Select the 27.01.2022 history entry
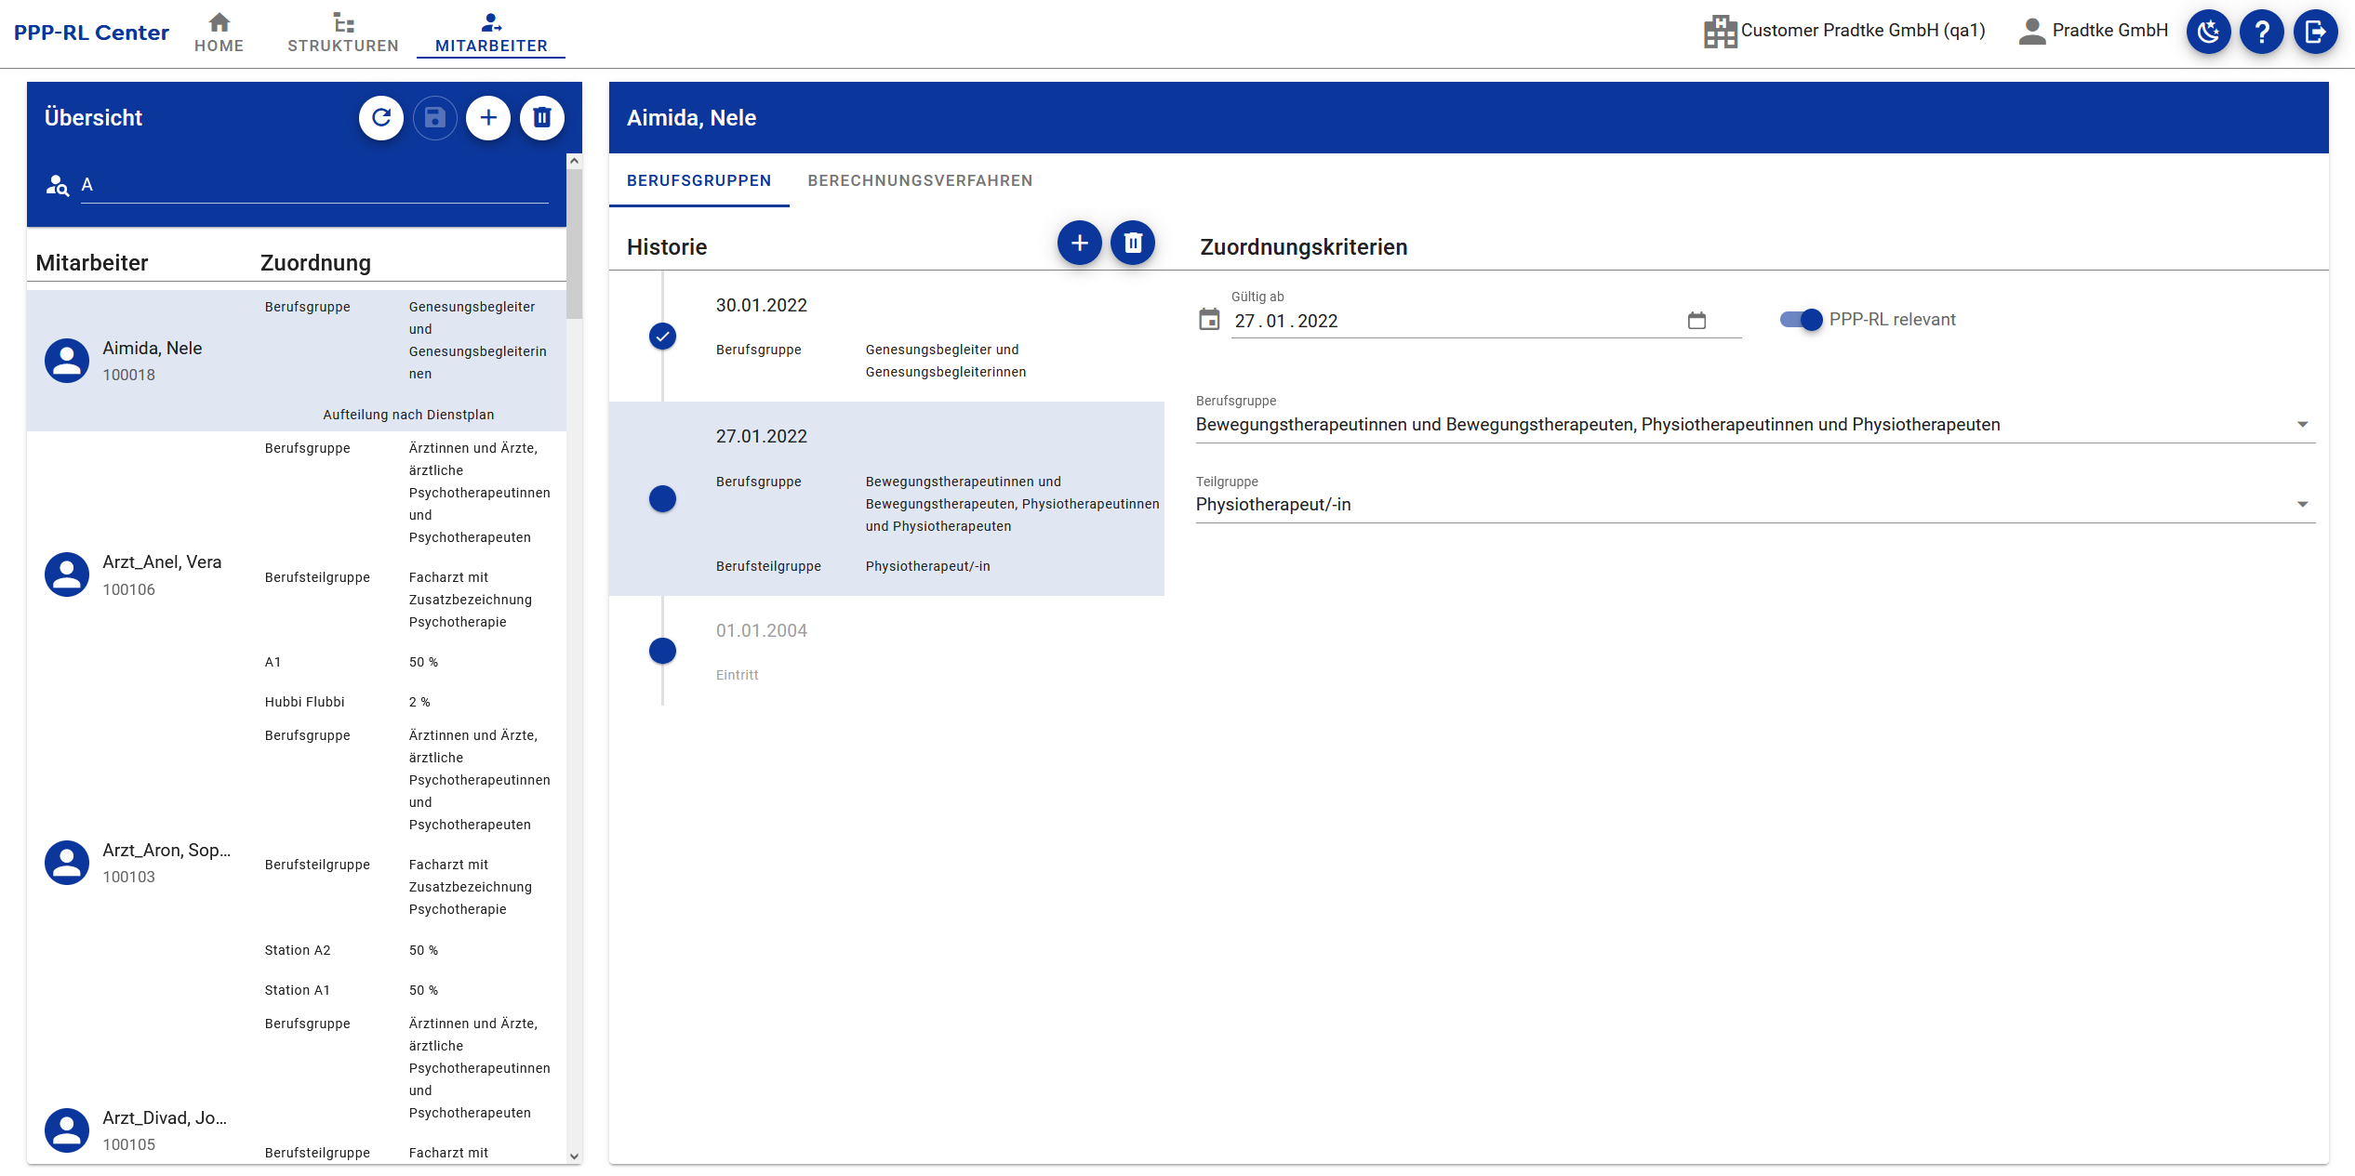This screenshot has height=1176, width=2355. [886, 498]
